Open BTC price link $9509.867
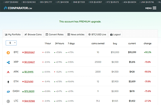The height and width of the screenshot is (105, 161). (x=29, y=53)
